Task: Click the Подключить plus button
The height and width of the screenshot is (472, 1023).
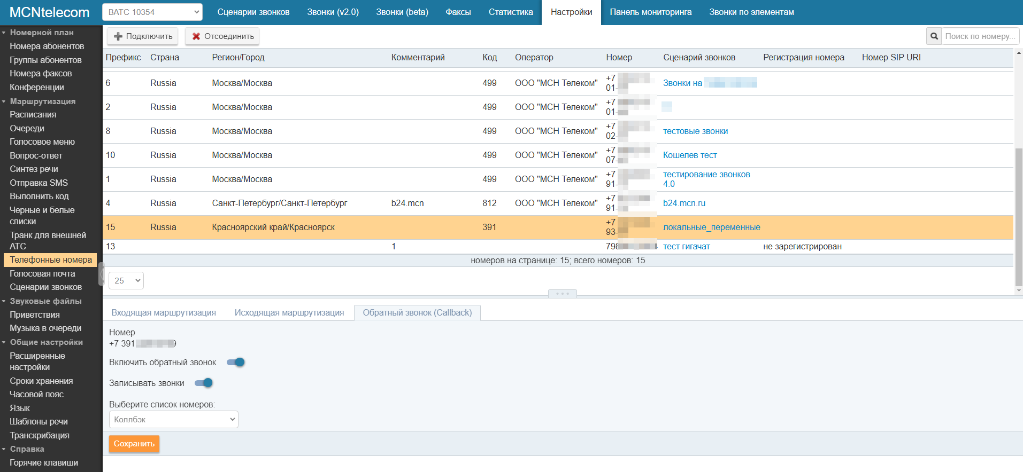Action: click(x=143, y=36)
